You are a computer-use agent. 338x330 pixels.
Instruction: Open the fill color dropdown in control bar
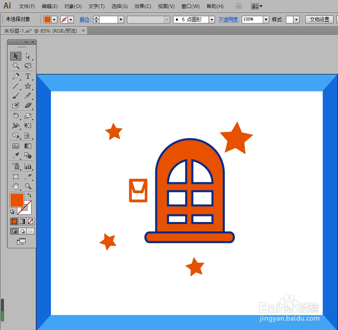[54, 20]
